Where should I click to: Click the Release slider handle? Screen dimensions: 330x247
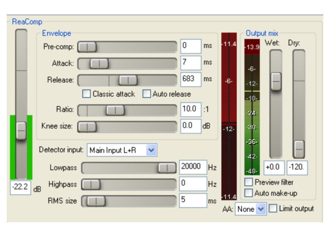(128, 80)
